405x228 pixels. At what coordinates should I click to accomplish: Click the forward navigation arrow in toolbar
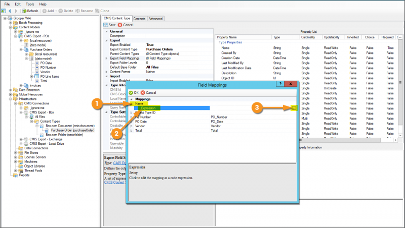[x=16, y=11]
